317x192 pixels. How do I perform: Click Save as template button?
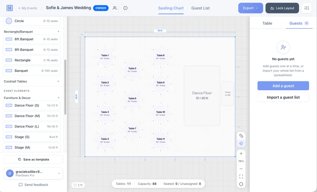coord(33,159)
